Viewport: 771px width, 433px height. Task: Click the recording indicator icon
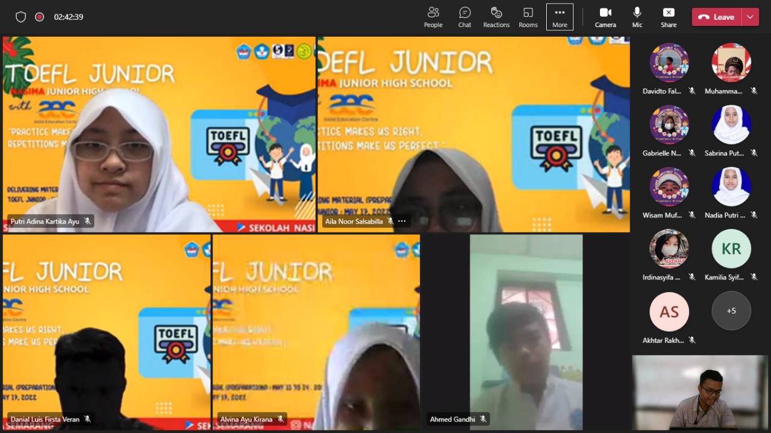[x=40, y=17]
